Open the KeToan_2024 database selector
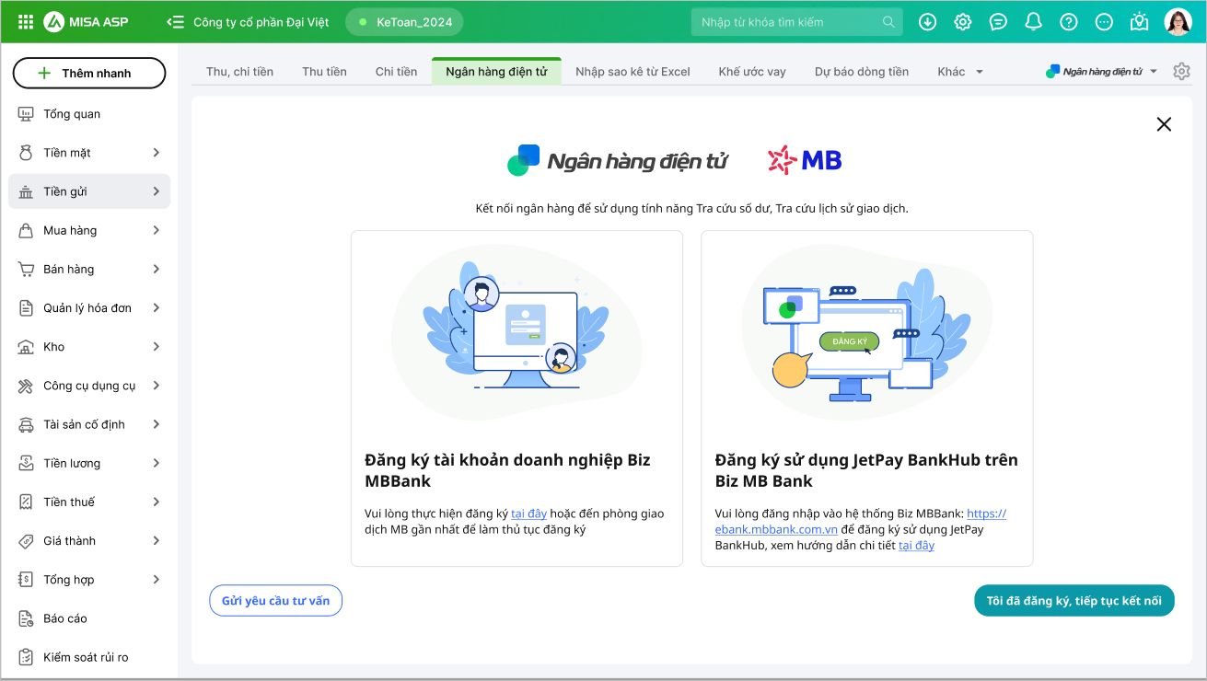 coord(404,22)
